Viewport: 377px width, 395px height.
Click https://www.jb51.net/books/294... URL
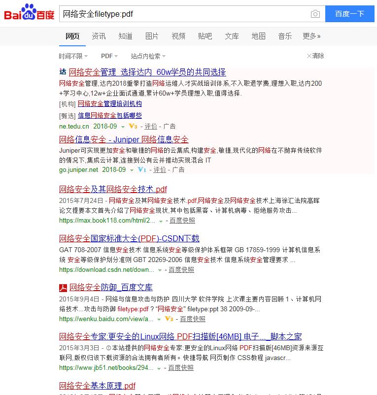pyautogui.click(x=106, y=368)
